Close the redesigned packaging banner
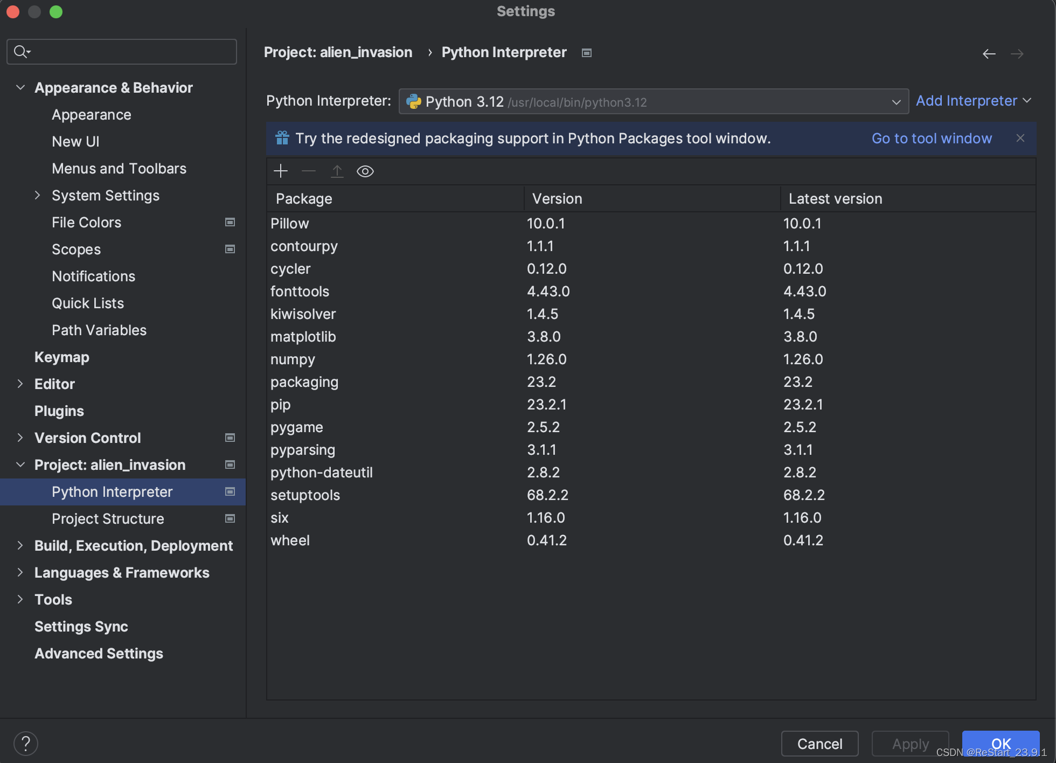This screenshot has height=763, width=1056. pos(1020,138)
